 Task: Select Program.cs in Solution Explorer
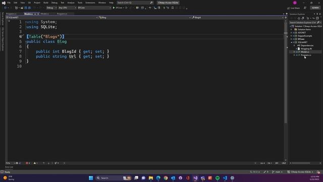[306, 55]
